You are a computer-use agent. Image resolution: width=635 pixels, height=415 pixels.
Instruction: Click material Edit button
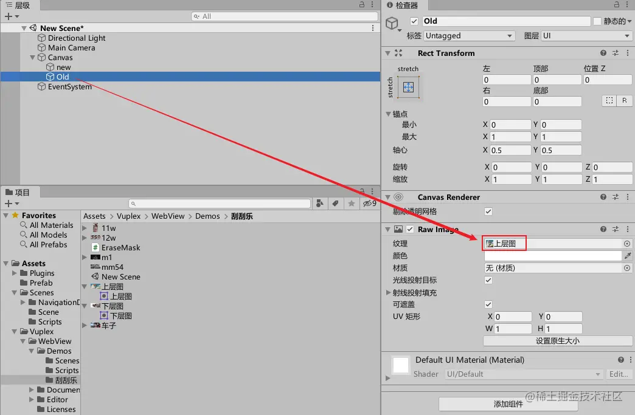coord(619,374)
